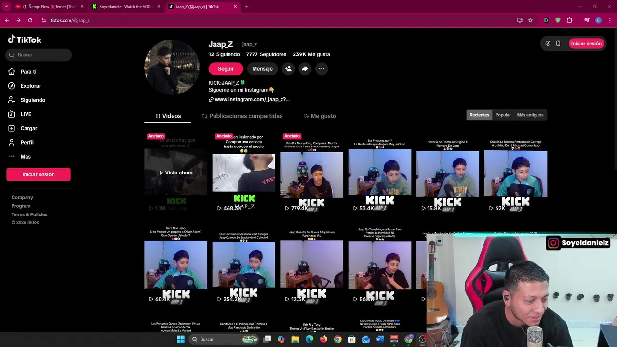Image resolution: width=617 pixels, height=347 pixels.
Task: Open LIVE section in sidebar
Action: 26,114
